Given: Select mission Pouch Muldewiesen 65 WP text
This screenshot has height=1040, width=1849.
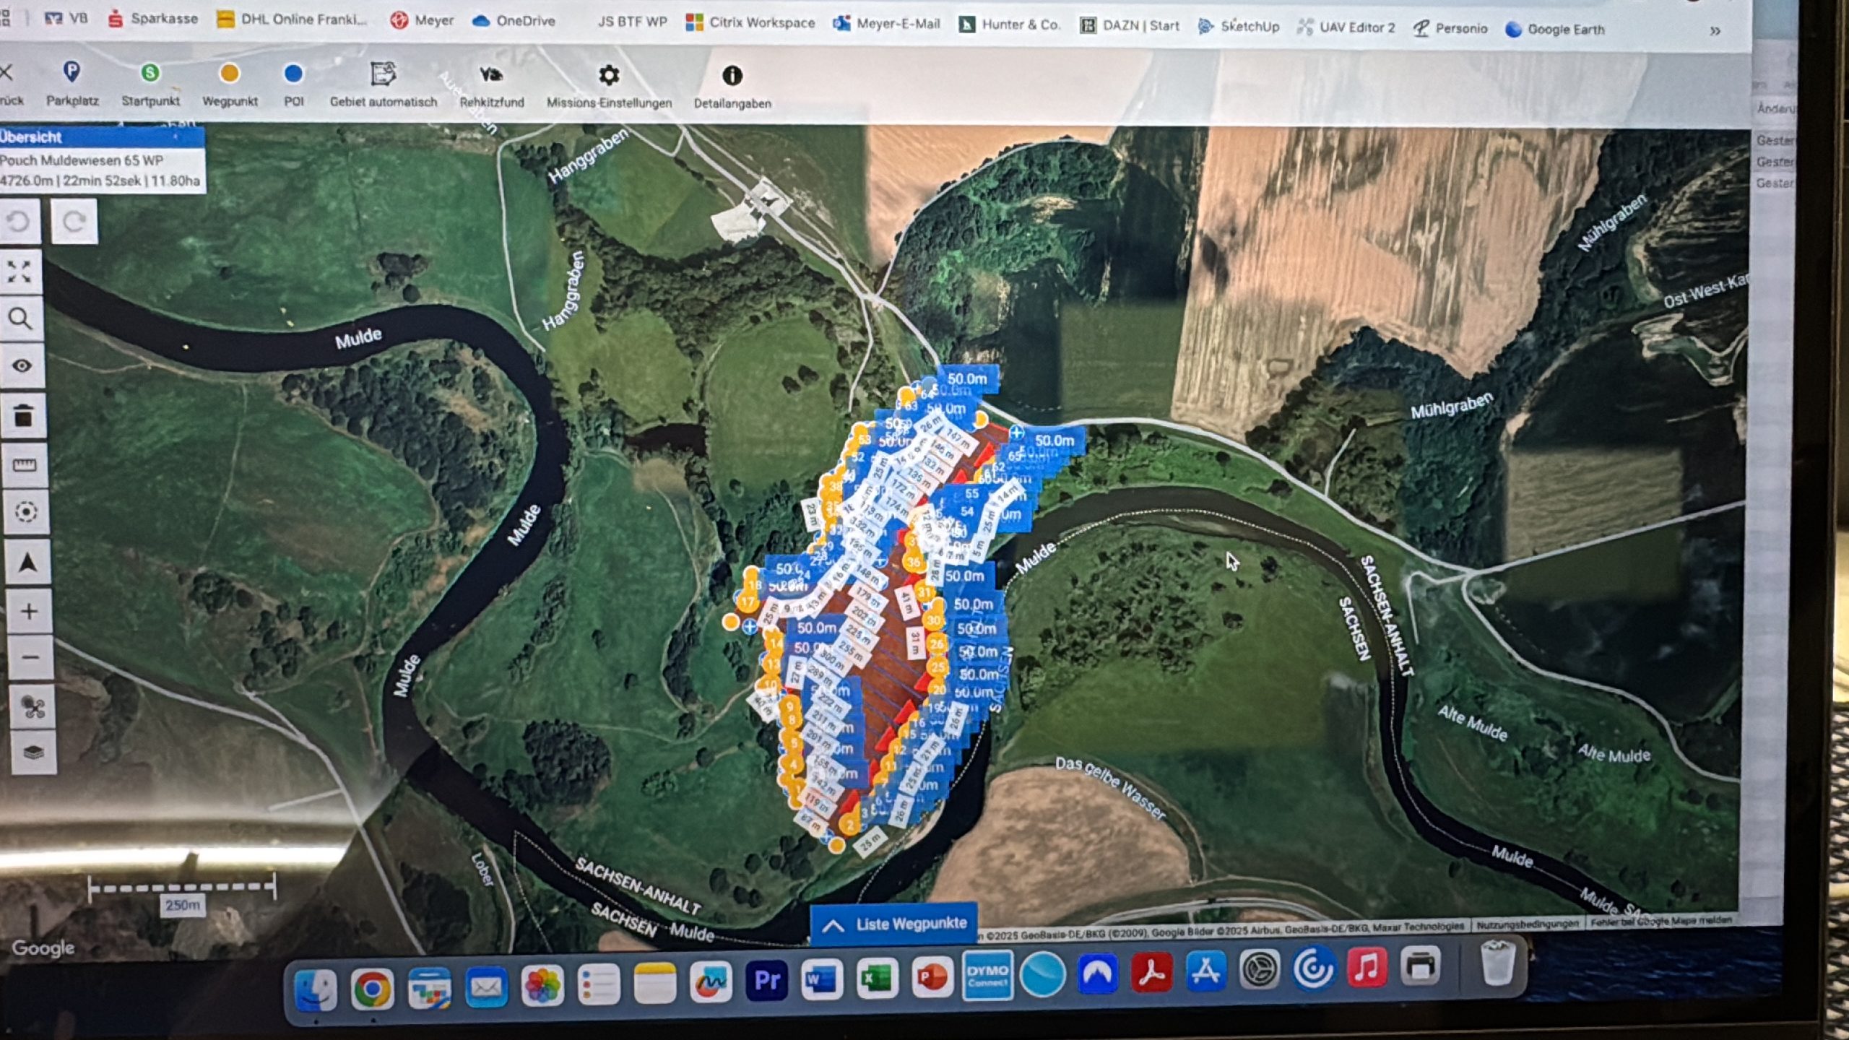Looking at the screenshot, I should [x=82, y=160].
